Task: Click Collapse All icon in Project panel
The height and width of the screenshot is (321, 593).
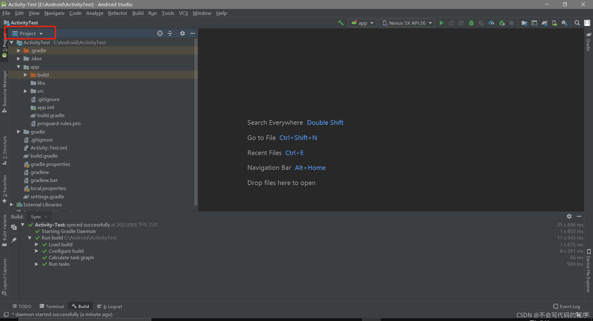Action: coord(170,33)
